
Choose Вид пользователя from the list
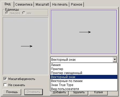(84, 89)
